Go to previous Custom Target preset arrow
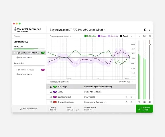 (x=127, y=97)
